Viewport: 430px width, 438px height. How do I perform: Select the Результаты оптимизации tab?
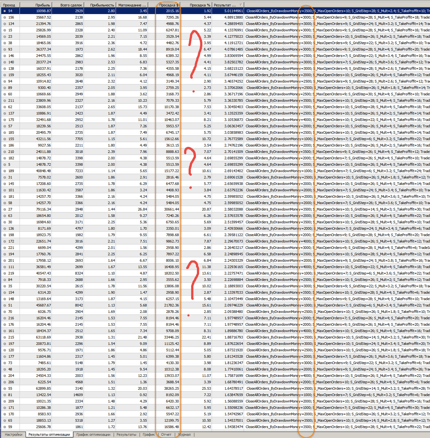coord(49,434)
